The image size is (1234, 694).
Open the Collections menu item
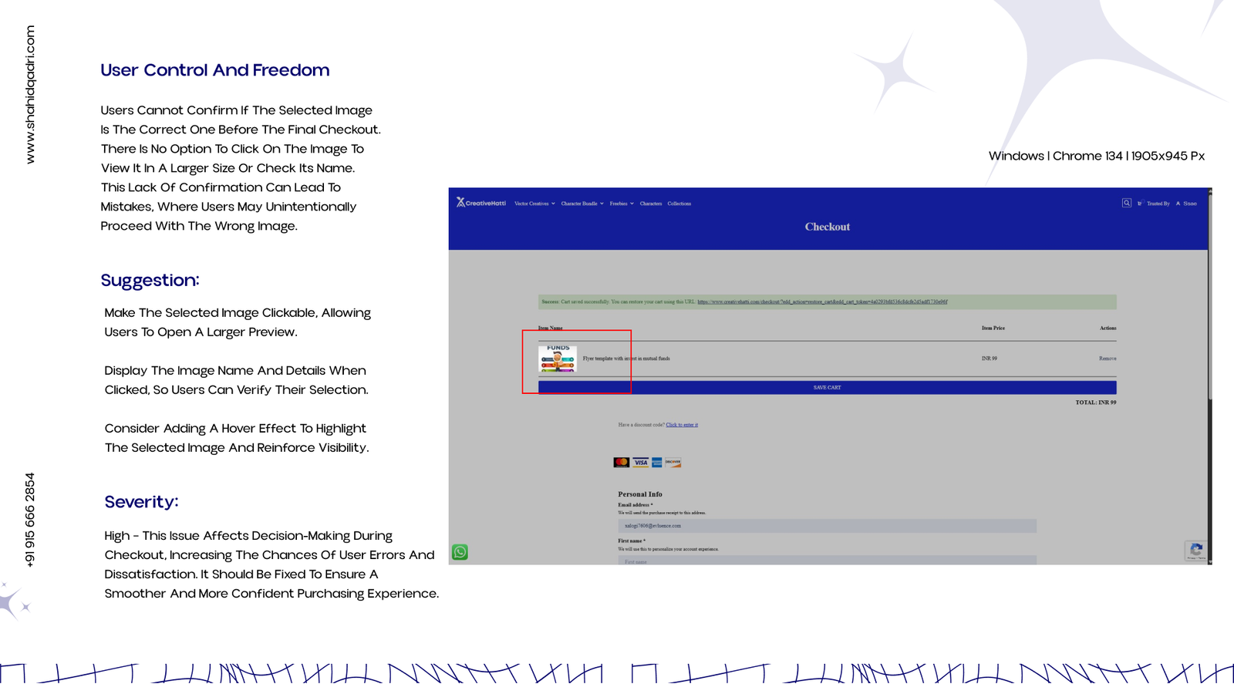pyautogui.click(x=679, y=204)
